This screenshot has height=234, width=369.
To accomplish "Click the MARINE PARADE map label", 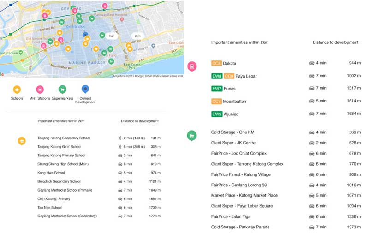I will pyautogui.click(x=87, y=63).
